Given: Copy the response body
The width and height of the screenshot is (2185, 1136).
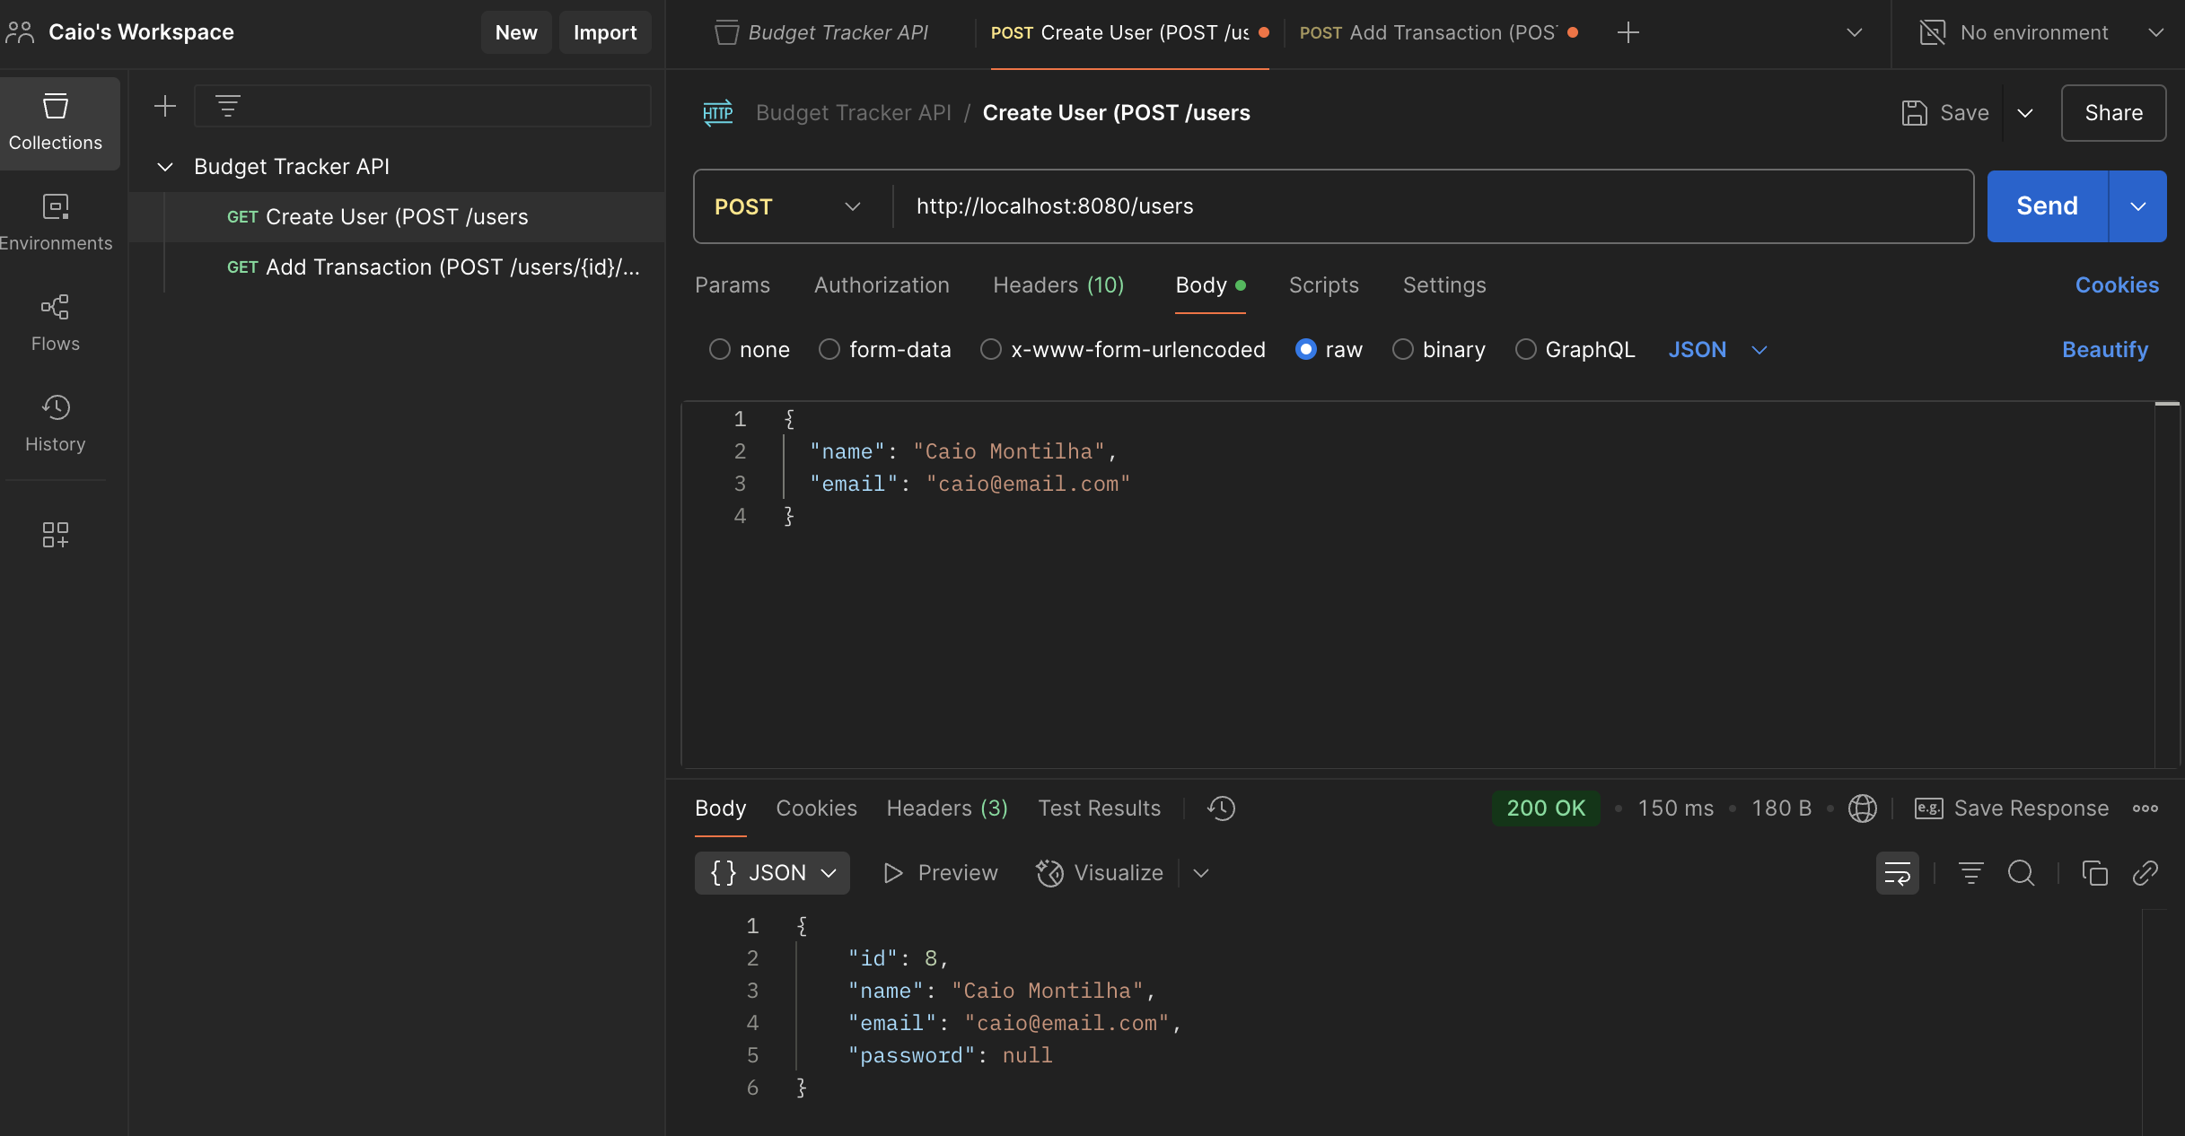Looking at the screenshot, I should [2095, 873].
